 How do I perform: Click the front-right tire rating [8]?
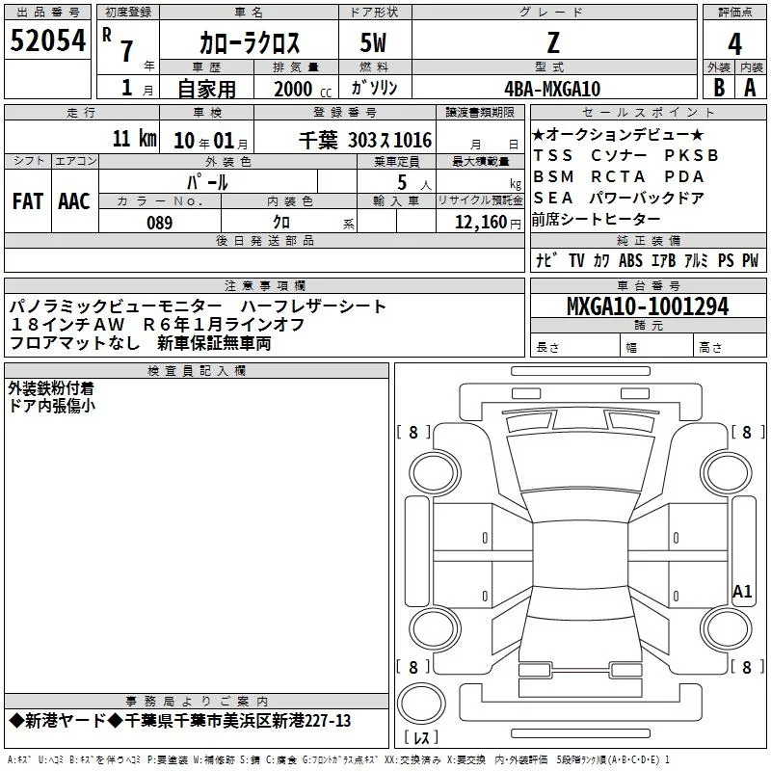[x=748, y=432]
